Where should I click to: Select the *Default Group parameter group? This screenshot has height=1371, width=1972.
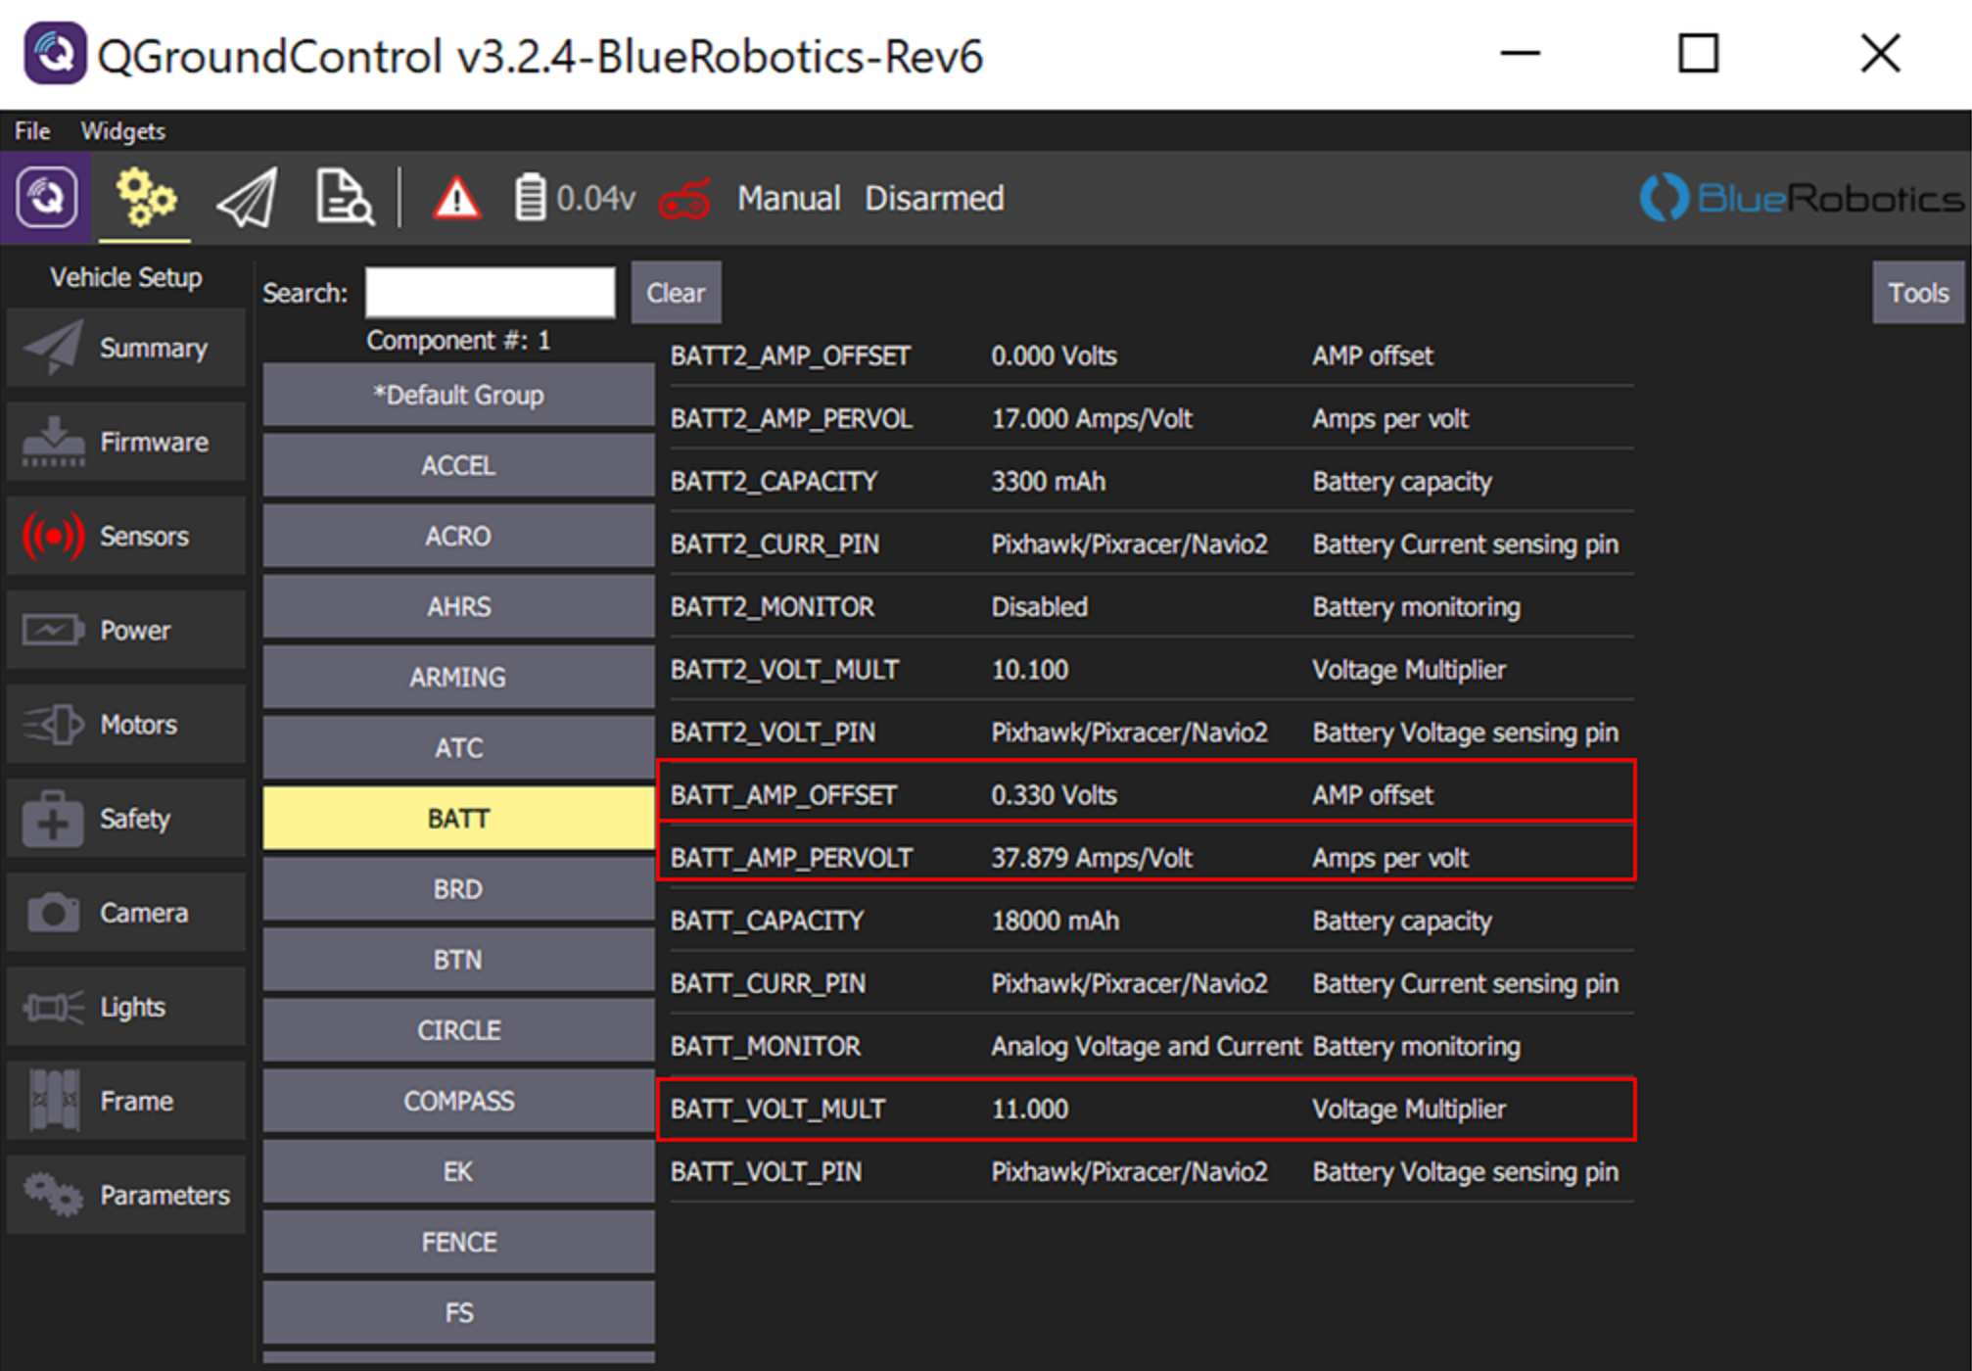click(x=458, y=396)
